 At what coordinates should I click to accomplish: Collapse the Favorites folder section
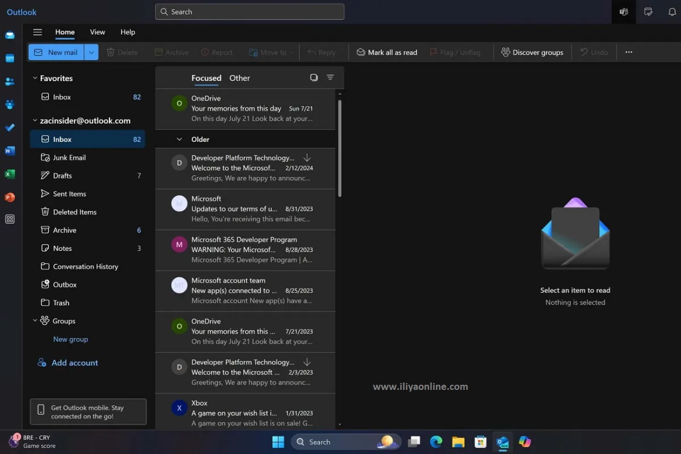[x=35, y=78]
